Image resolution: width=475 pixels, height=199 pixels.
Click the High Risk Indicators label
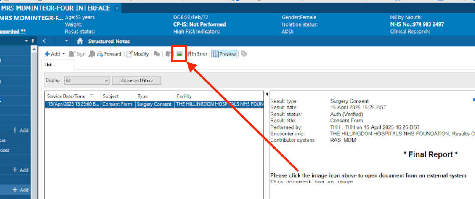[196, 32]
